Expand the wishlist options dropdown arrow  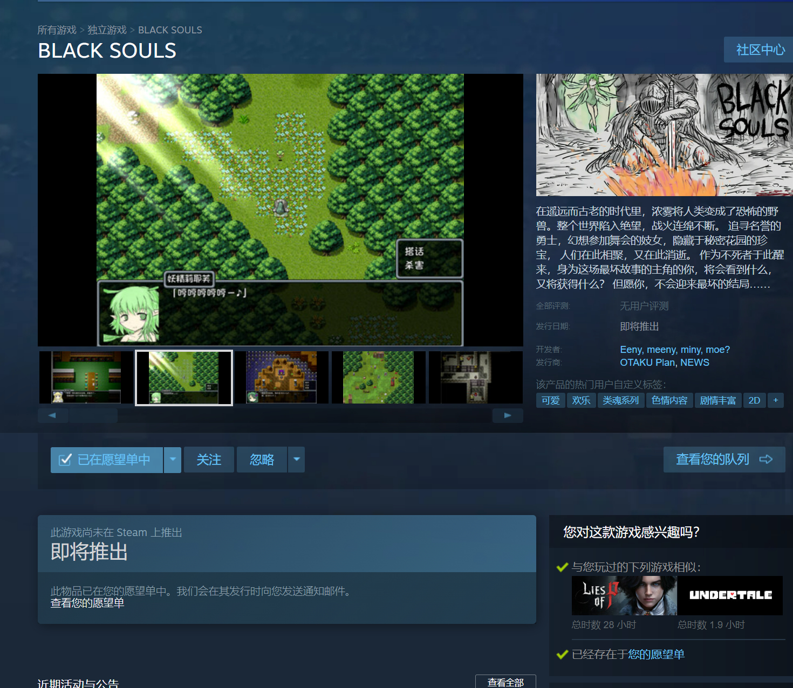(x=173, y=460)
